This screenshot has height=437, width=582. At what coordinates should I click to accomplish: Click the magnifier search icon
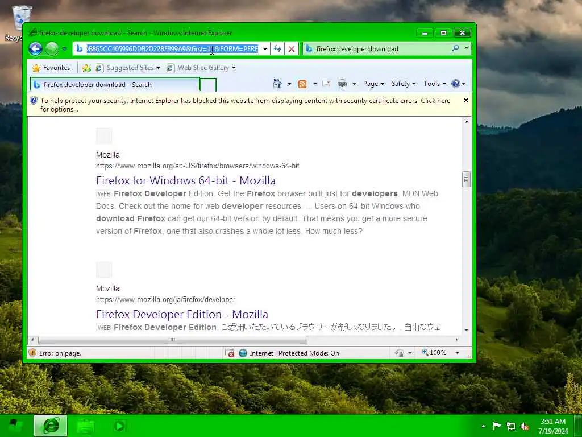pyautogui.click(x=455, y=48)
